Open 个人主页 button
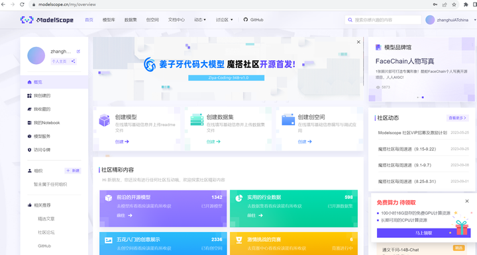Screen dimensions: 477x255 click(x=60, y=61)
